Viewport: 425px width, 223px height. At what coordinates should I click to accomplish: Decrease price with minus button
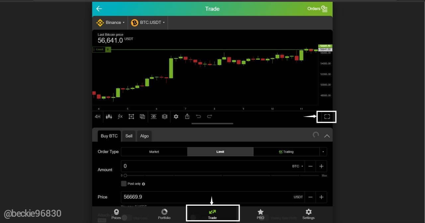[310, 197]
